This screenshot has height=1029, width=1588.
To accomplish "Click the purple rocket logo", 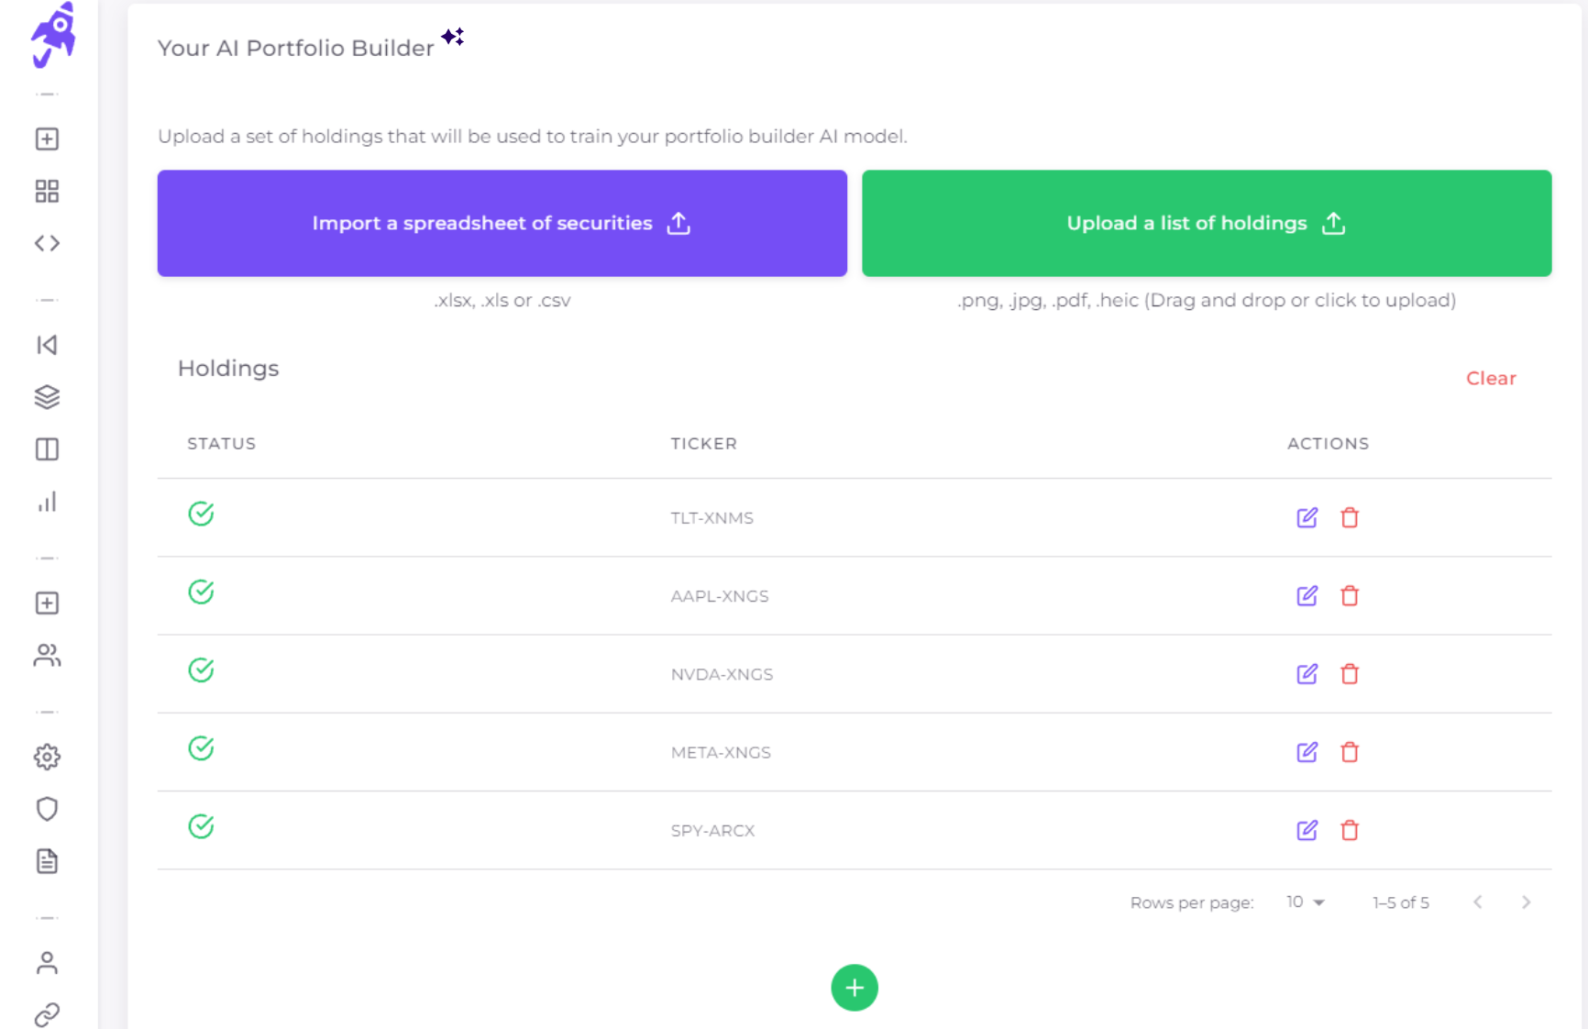I will pyautogui.click(x=51, y=35).
